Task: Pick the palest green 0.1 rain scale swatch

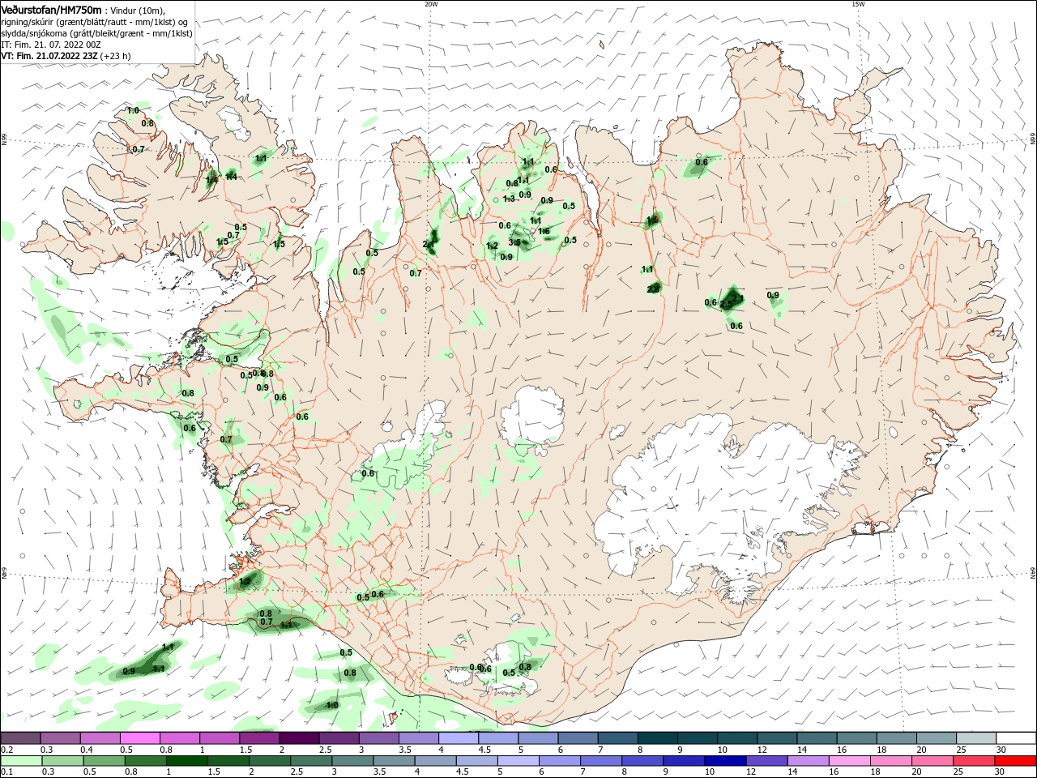Action: [21, 761]
